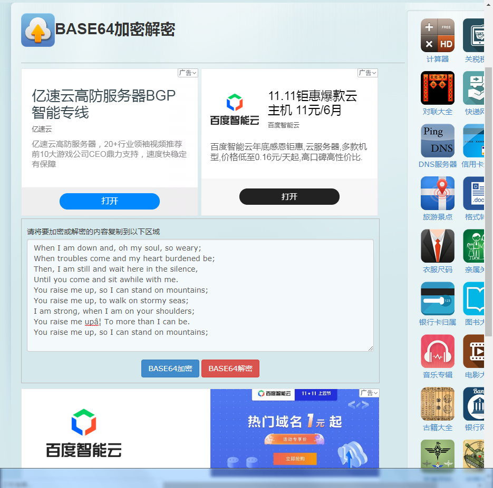Open the customs tax icon beside 计算器

click(473, 35)
